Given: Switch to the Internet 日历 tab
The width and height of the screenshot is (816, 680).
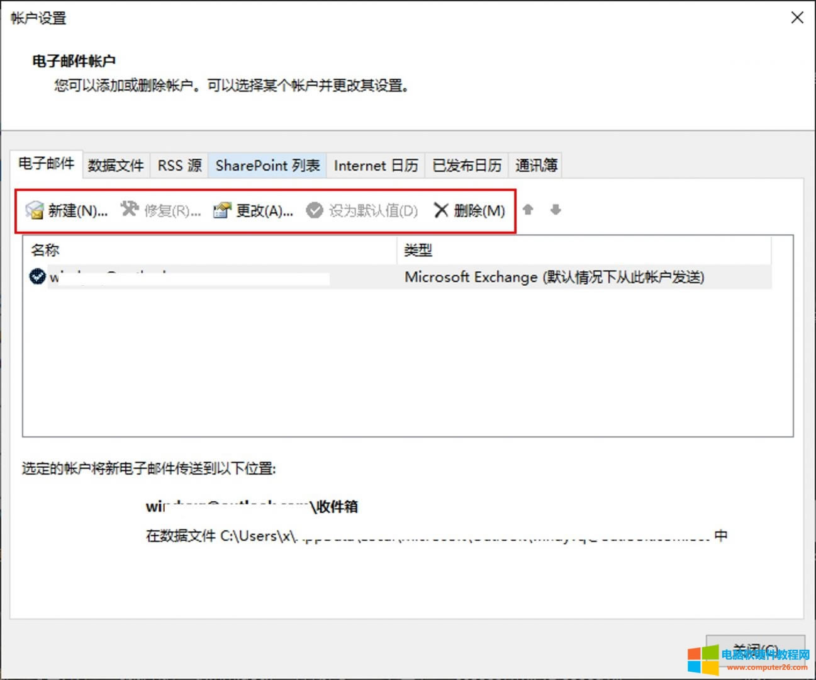Looking at the screenshot, I should pos(376,166).
